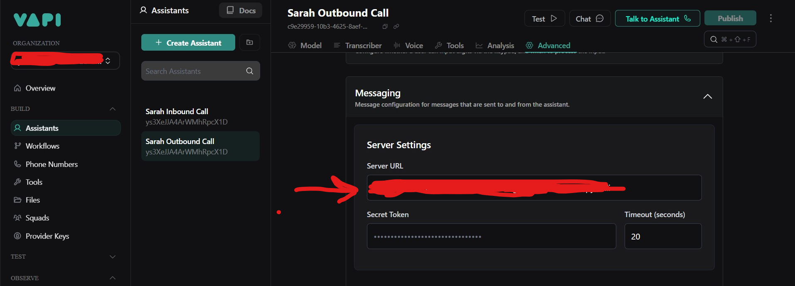Open Provider Keys

tap(47, 236)
